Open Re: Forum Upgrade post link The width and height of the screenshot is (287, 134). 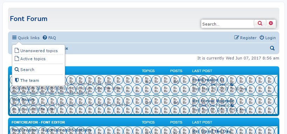click(213, 101)
